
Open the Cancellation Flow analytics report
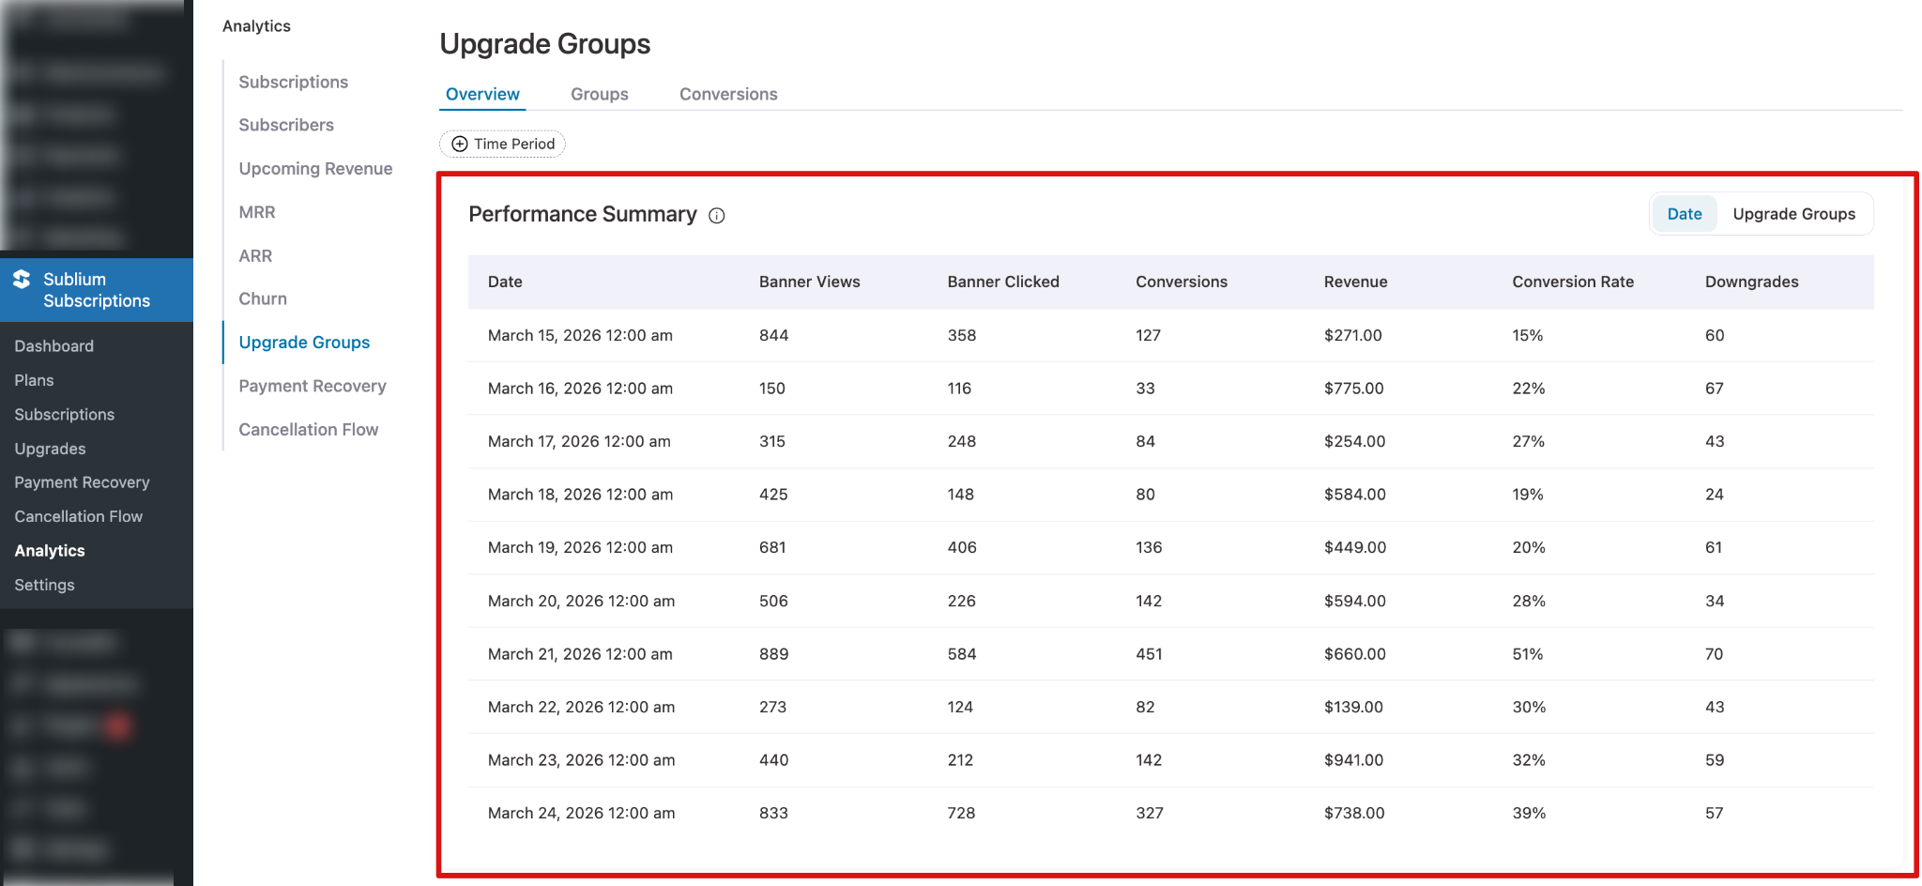click(x=308, y=429)
